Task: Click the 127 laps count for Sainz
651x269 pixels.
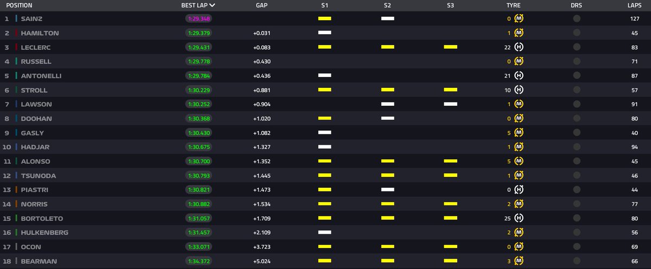Action: [x=634, y=18]
